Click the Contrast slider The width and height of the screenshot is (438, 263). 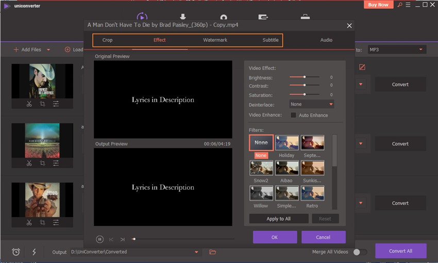pyautogui.click(x=305, y=85)
